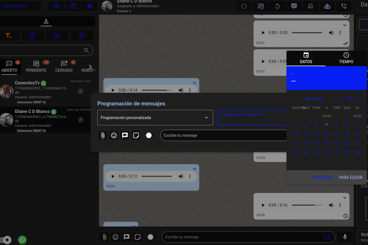The height and width of the screenshot is (245, 368).
Task: Switch to the TIEMPO tab in date picker
Action: coord(346,58)
